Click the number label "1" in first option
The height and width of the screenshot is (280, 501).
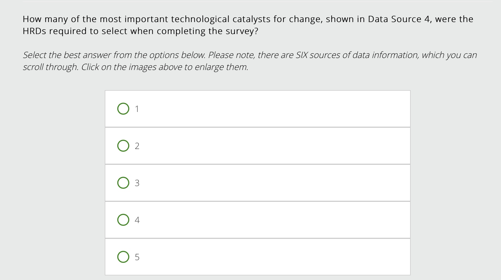tap(137, 109)
